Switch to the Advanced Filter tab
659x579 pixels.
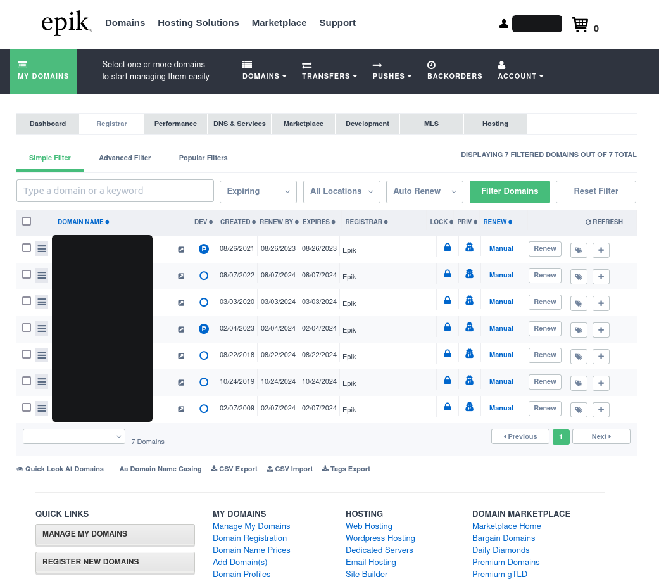coord(125,158)
